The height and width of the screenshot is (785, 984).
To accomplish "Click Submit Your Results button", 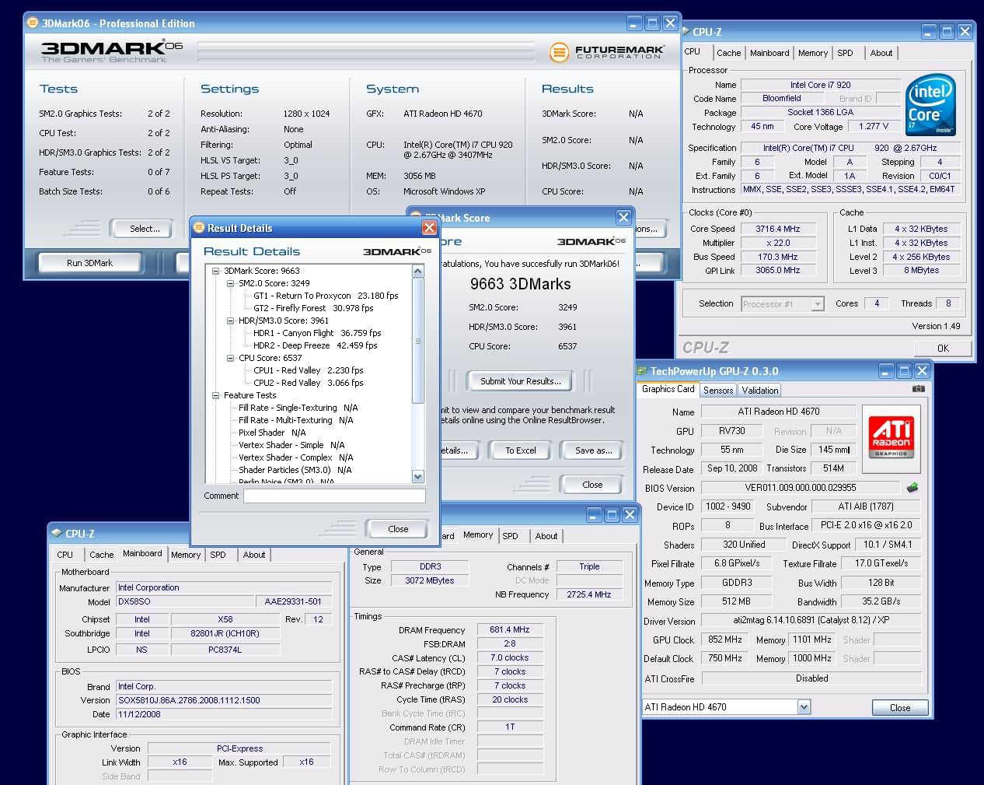I will click(520, 381).
